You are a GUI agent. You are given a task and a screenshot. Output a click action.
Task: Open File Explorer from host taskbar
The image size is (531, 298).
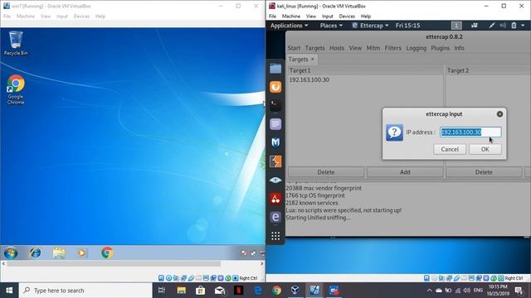click(x=181, y=291)
